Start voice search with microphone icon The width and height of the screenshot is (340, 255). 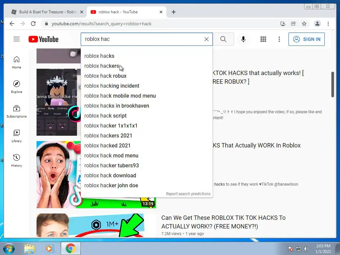tap(243, 39)
